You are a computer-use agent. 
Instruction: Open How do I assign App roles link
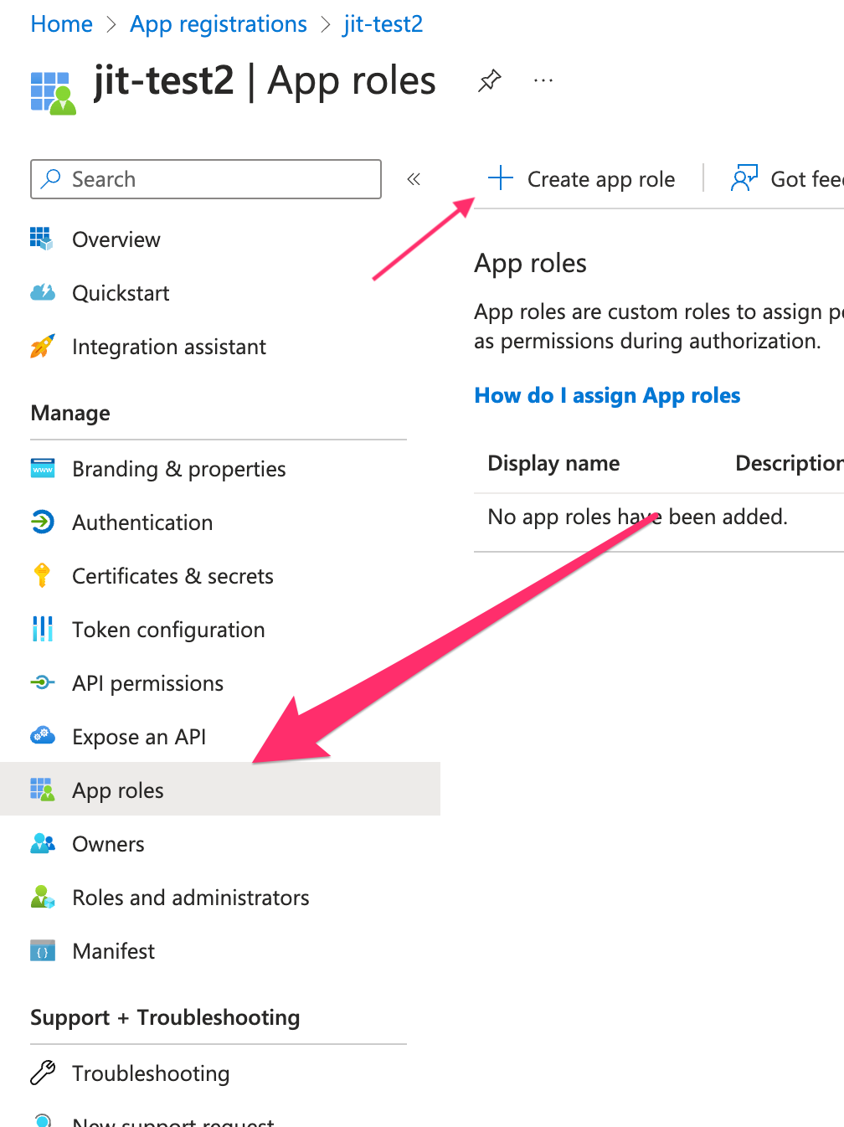coord(607,395)
